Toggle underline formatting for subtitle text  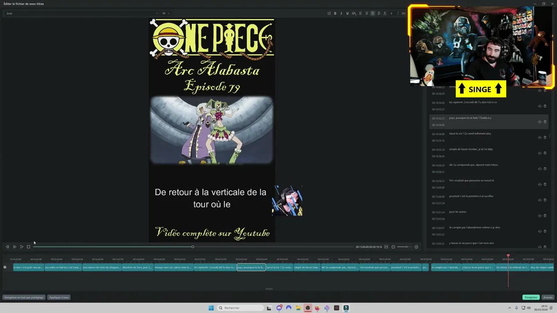pos(347,13)
